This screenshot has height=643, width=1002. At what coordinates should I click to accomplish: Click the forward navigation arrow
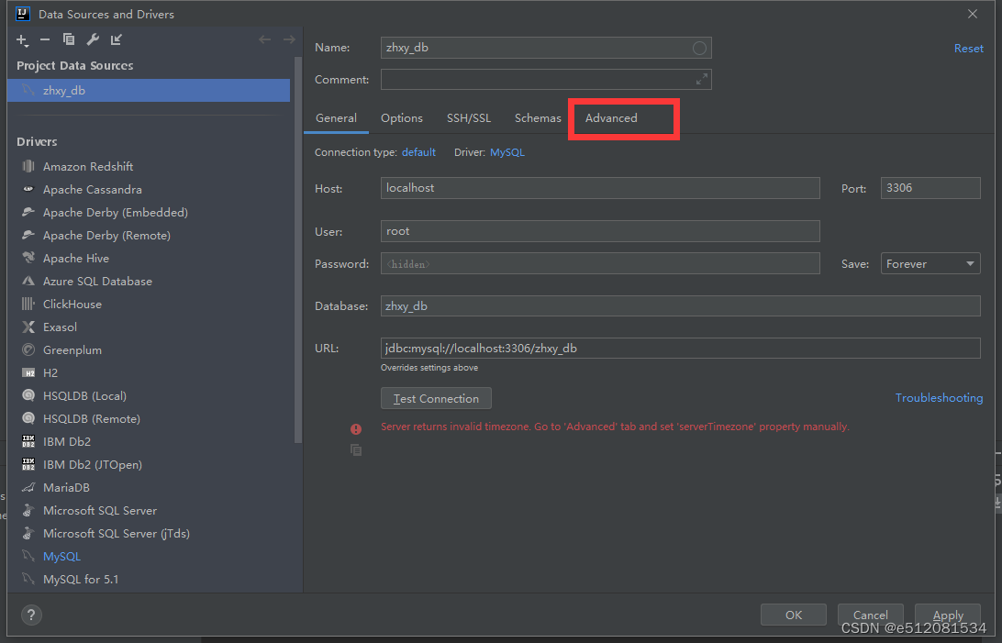[x=287, y=39]
